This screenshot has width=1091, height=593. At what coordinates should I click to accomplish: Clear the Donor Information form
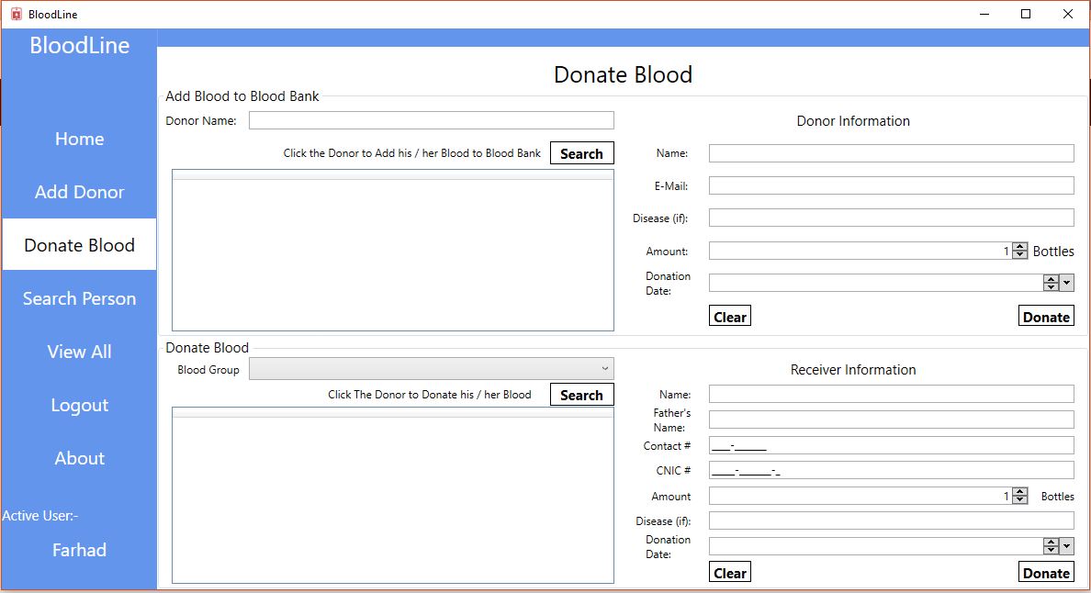[x=729, y=316]
